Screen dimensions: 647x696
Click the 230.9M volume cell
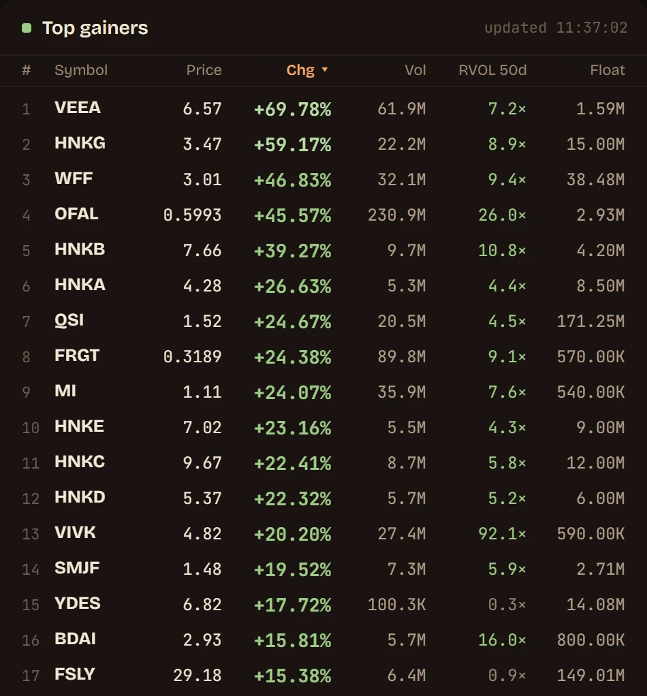pos(397,215)
